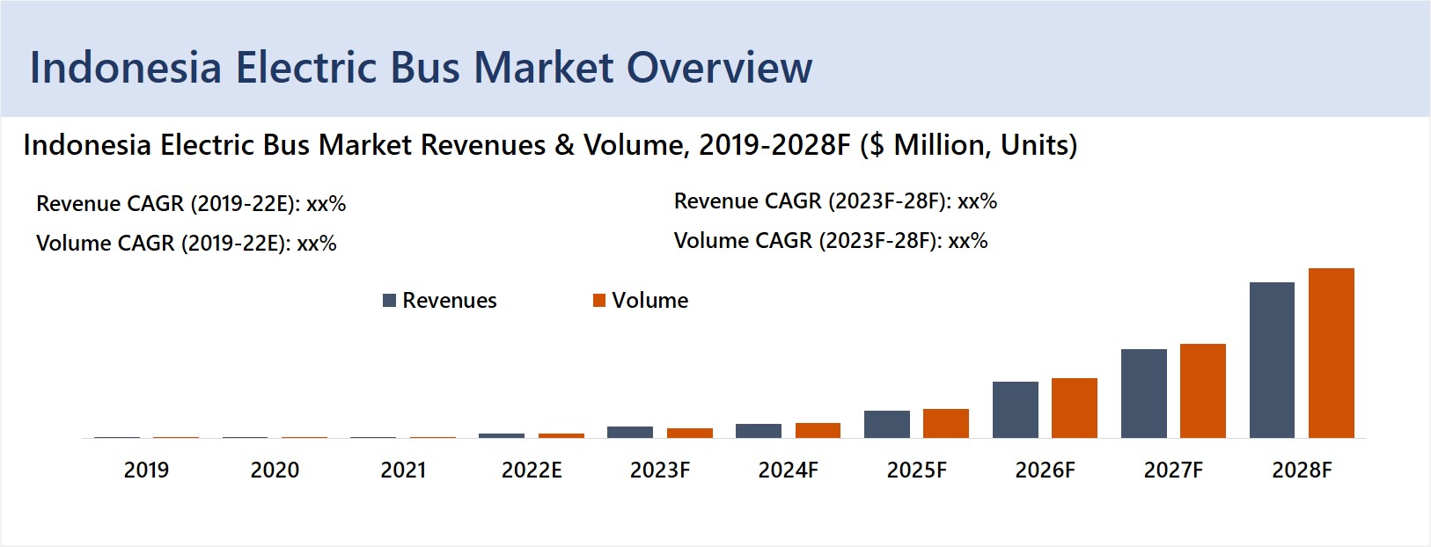Click the 2027F axis label

click(x=1173, y=470)
